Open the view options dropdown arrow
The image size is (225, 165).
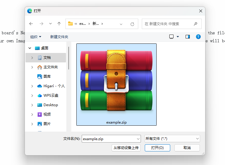click(x=178, y=37)
